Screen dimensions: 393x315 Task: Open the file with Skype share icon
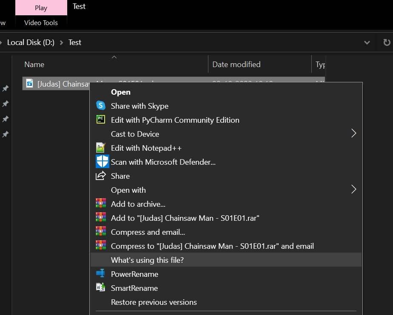(x=102, y=106)
